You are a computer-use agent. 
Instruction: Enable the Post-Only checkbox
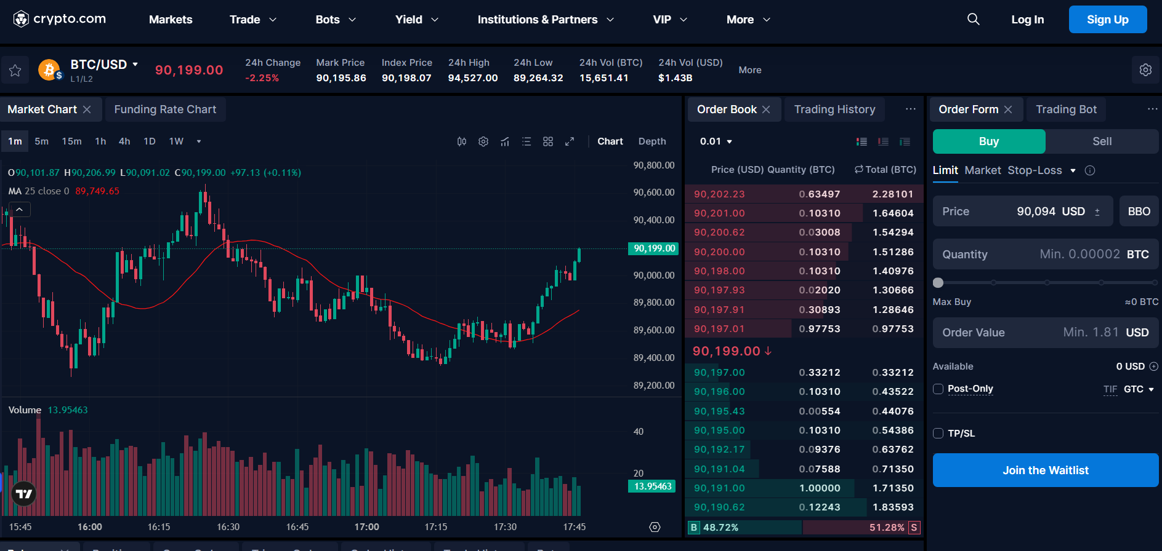click(938, 389)
